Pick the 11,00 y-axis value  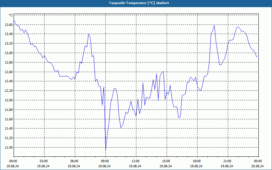[x=9, y=148]
